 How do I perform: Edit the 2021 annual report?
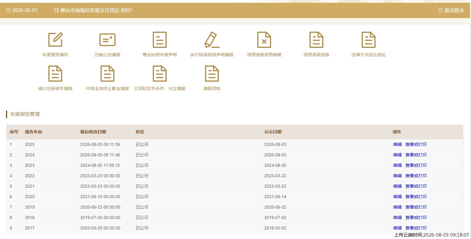pos(397,186)
